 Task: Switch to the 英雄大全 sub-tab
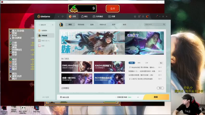pyautogui.click(x=103, y=25)
